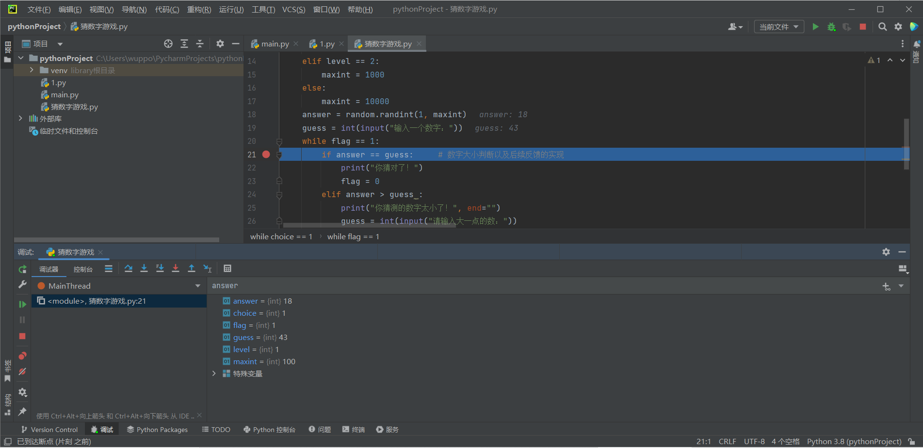Viewport: 923px width, 448px height.
Task: Expand the venv folder
Action: [x=32, y=70]
